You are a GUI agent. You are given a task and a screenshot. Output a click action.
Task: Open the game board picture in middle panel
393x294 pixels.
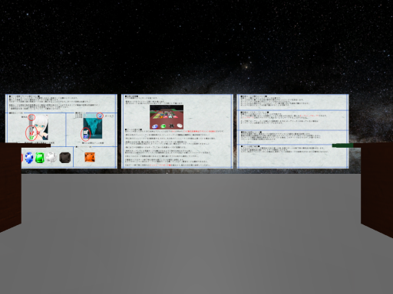coord(167,117)
